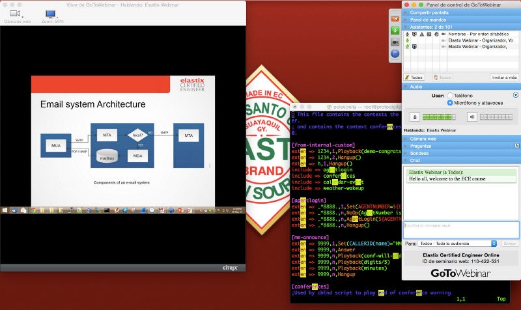The height and width of the screenshot is (310, 521).
Task: Click the chat message input field
Action: pyautogui.click(x=460, y=229)
